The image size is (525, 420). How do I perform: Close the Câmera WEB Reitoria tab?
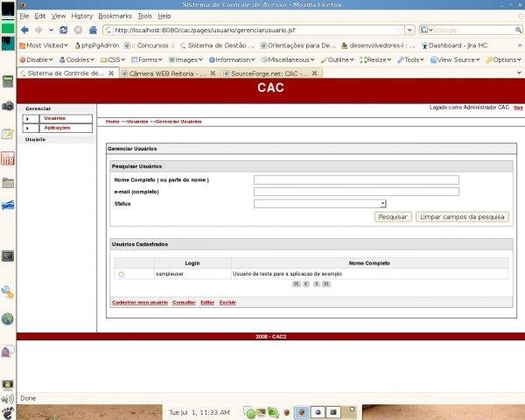(213, 73)
